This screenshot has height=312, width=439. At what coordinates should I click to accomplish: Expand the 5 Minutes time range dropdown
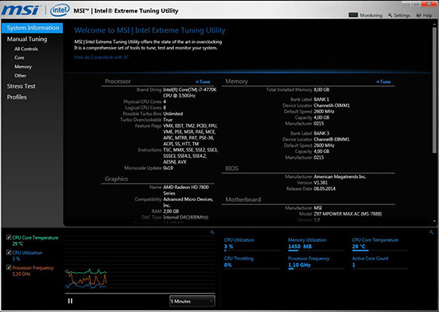[x=192, y=301]
